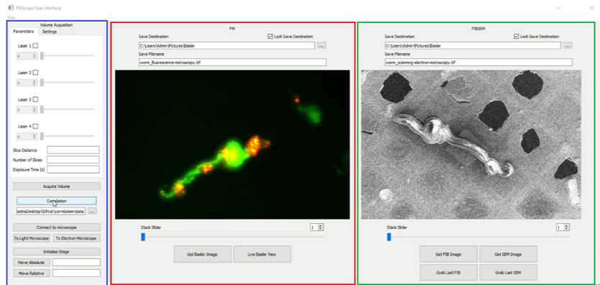
Task: Click the Laser 2 power slider
Action: coord(68,82)
